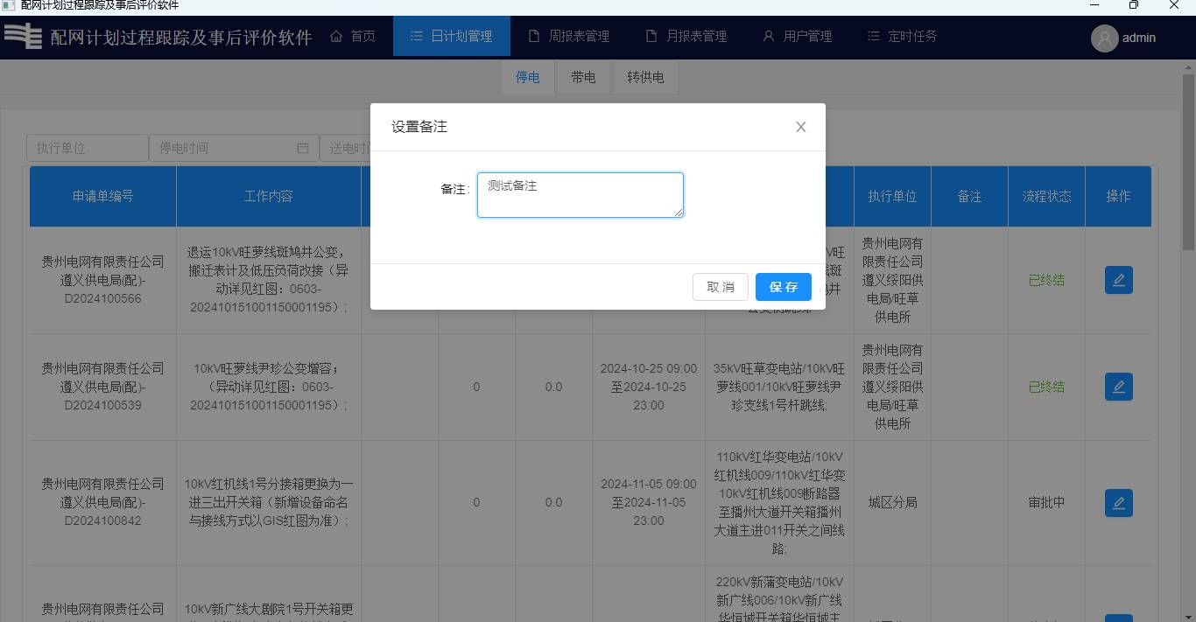1196x622 pixels.
Task: Switch to the 停电 tab
Action: 527,77
